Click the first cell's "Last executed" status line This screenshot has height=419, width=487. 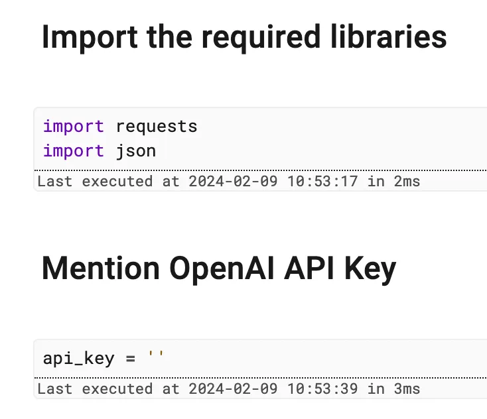point(228,181)
